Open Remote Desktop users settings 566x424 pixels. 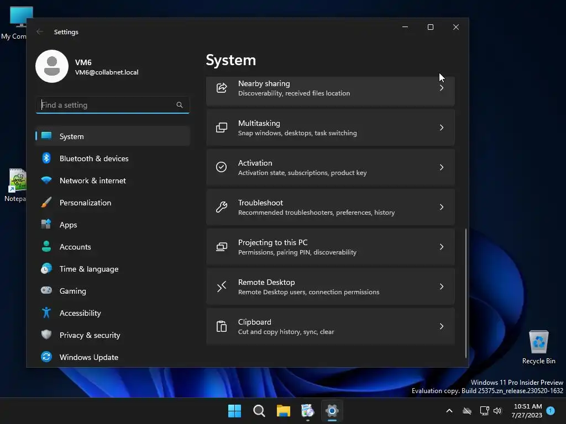coord(331,287)
